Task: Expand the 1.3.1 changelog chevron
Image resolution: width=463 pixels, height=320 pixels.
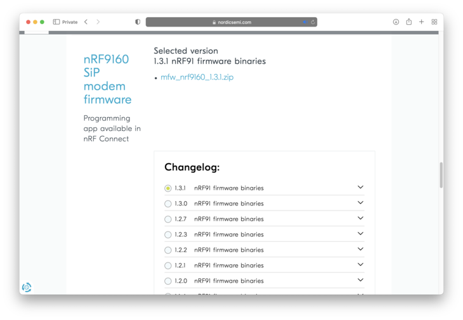Action: click(x=360, y=187)
